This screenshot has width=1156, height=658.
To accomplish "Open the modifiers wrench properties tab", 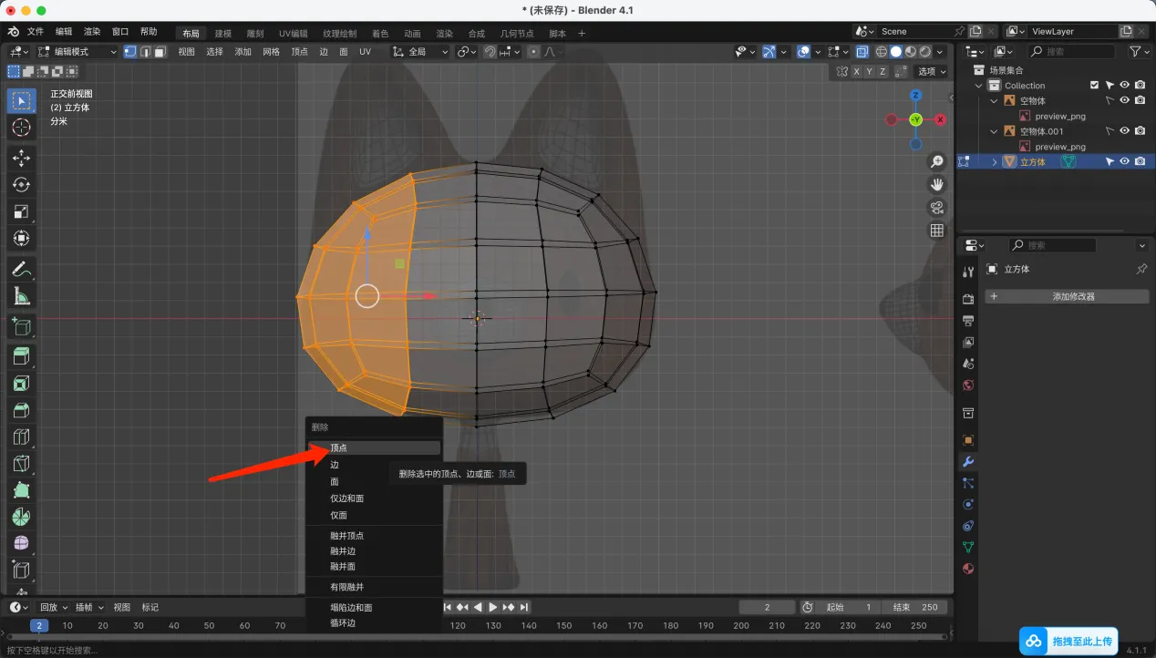I will (968, 461).
